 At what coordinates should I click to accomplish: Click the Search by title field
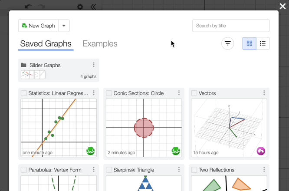[x=231, y=26]
